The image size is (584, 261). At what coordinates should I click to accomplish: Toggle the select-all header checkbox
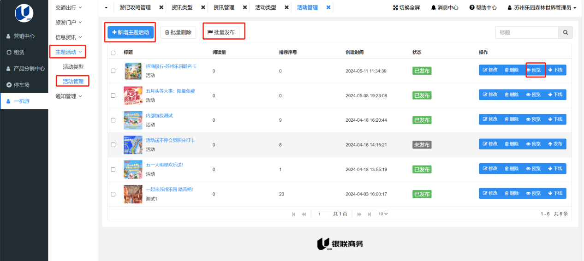pos(113,53)
